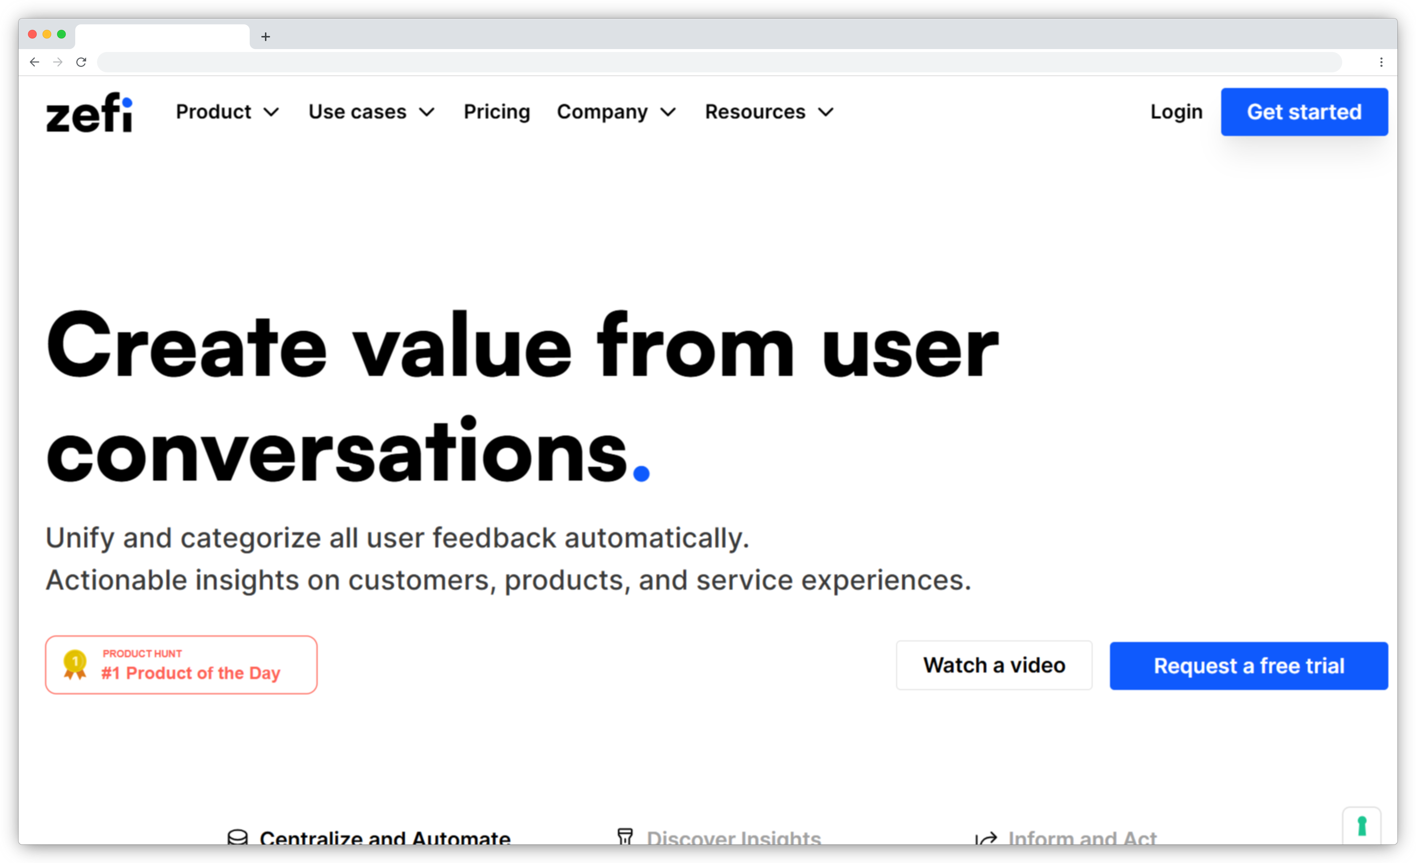Click the browser reload icon
1416x863 pixels.
click(x=81, y=61)
